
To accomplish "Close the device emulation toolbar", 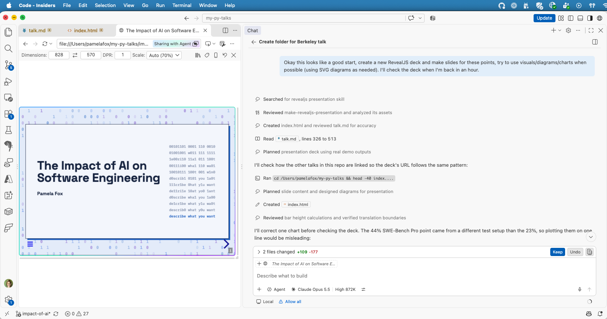I will tap(234, 55).
